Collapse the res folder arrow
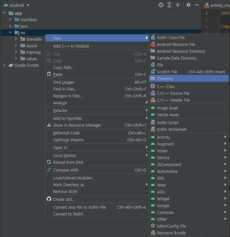Image resolution: width=230 pixels, height=237 pixels. (x=10, y=33)
